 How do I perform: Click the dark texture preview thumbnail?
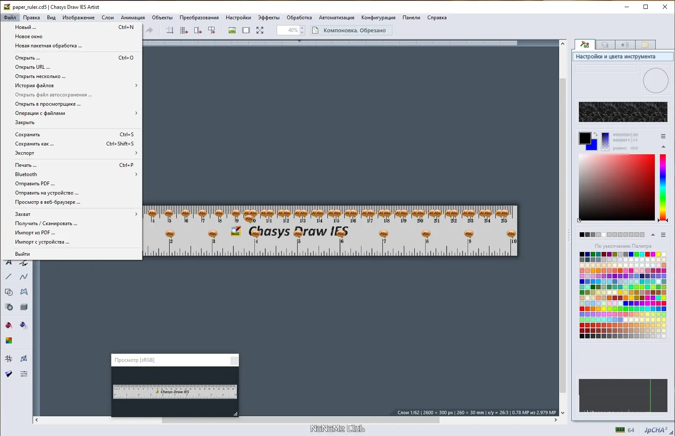click(623, 112)
